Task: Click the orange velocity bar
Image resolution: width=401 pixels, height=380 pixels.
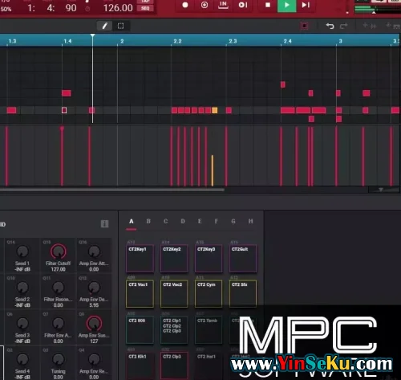Action: (x=213, y=170)
